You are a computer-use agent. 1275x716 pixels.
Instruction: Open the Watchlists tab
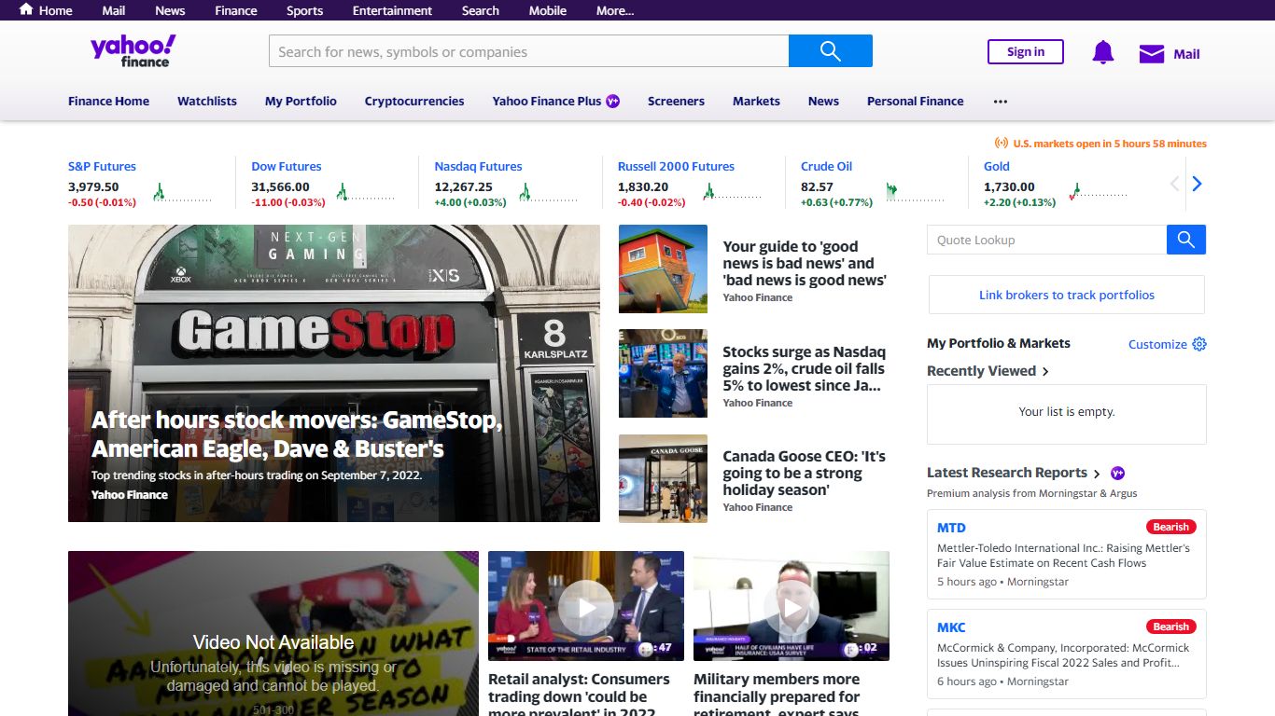pos(207,101)
